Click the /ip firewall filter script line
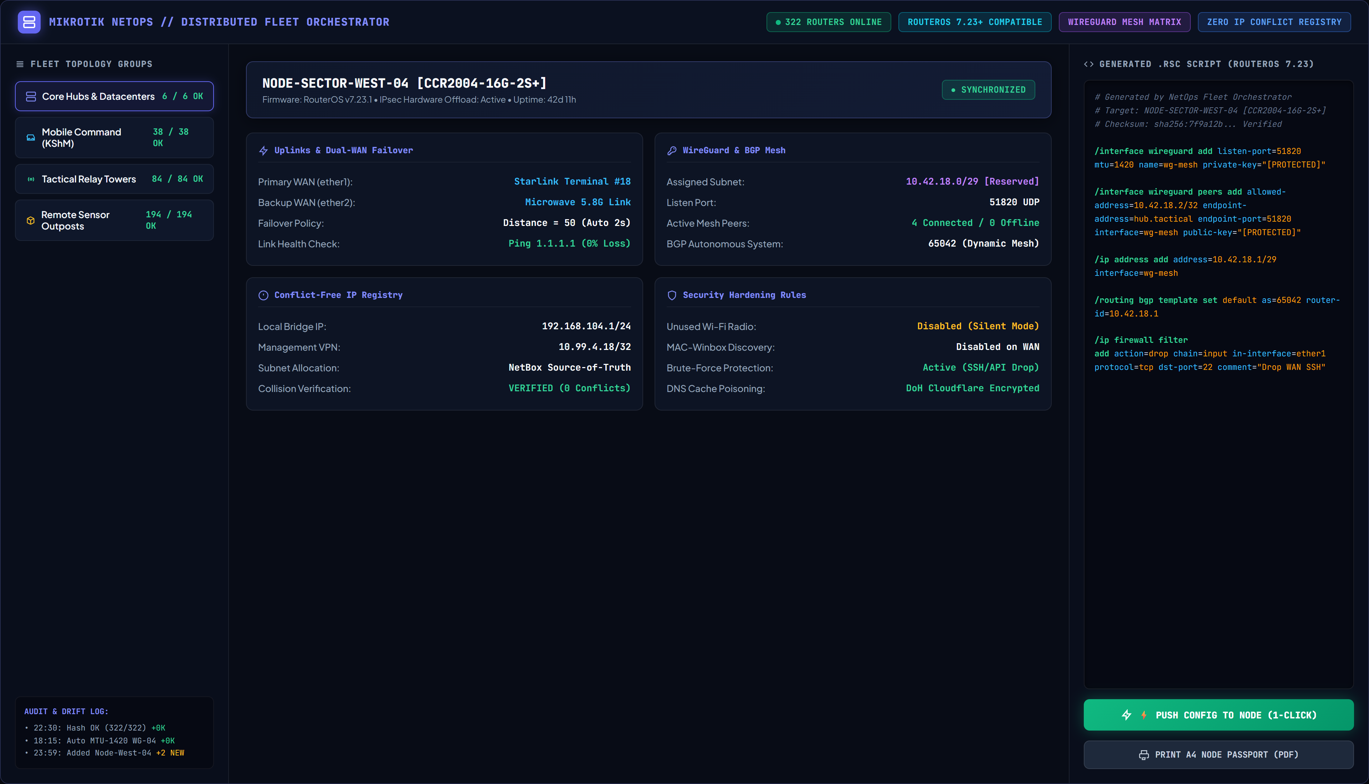The height and width of the screenshot is (784, 1369). [x=1140, y=340]
